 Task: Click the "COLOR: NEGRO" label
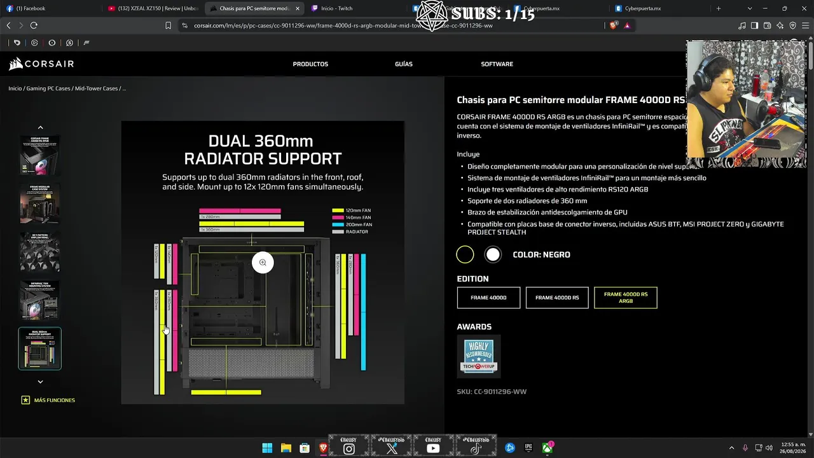point(541,254)
